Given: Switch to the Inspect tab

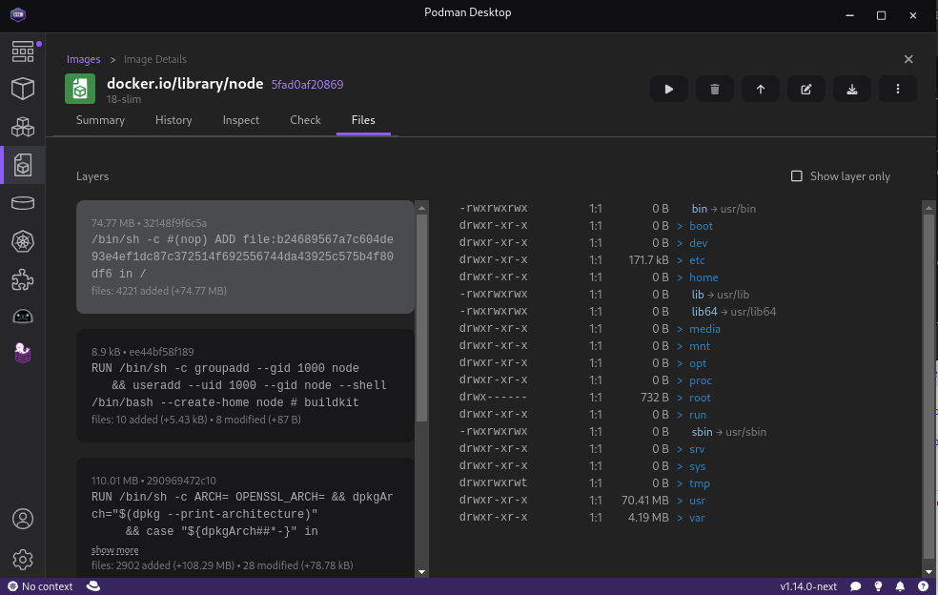Looking at the screenshot, I should point(240,120).
